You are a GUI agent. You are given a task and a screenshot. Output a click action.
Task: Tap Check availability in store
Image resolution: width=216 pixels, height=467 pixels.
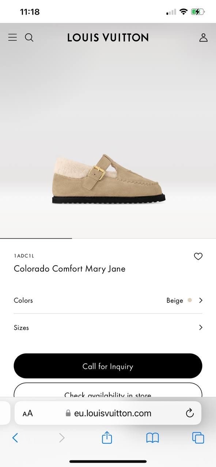pyautogui.click(x=108, y=394)
